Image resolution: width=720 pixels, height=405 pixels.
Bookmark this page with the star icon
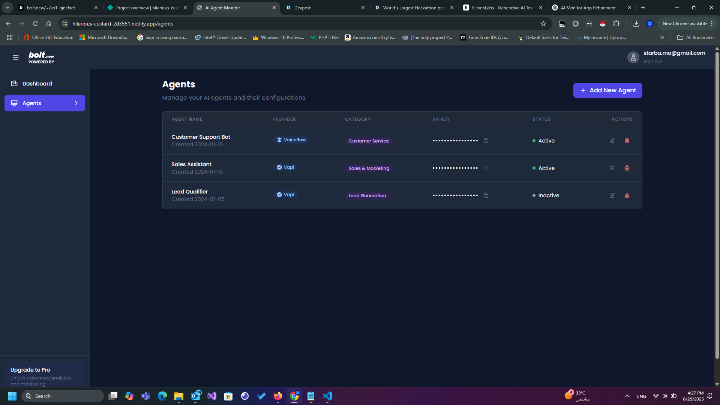[x=543, y=24]
